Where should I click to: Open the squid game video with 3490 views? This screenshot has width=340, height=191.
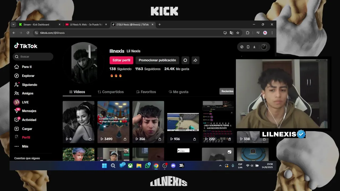tap(113, 122)
